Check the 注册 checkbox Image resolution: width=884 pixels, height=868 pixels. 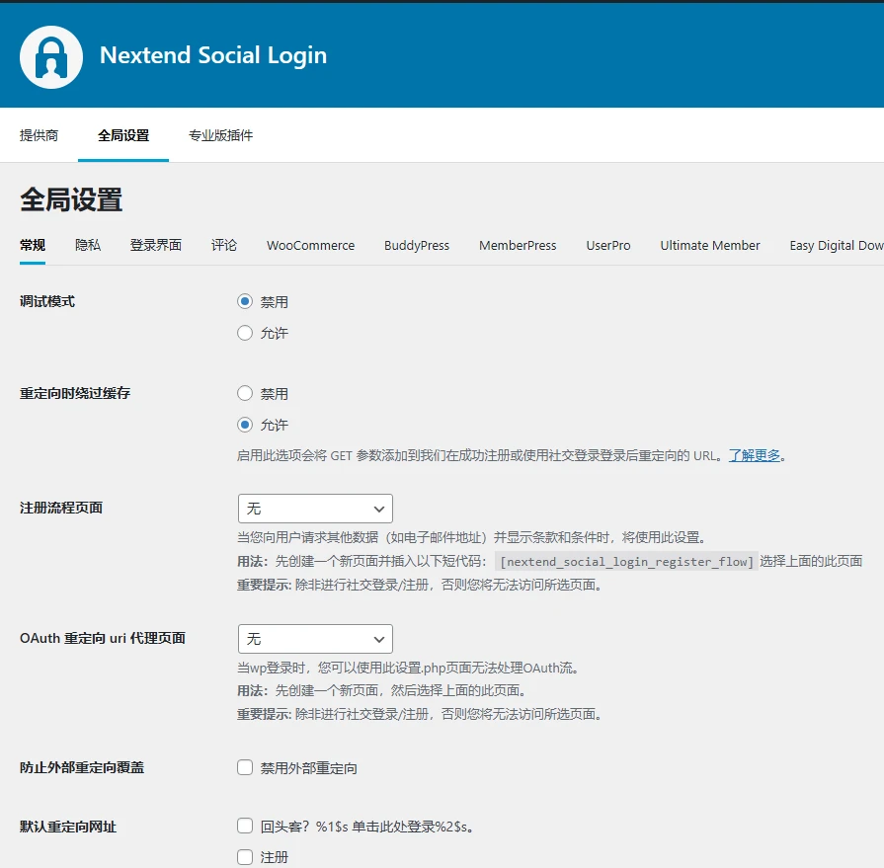(244, 857)
